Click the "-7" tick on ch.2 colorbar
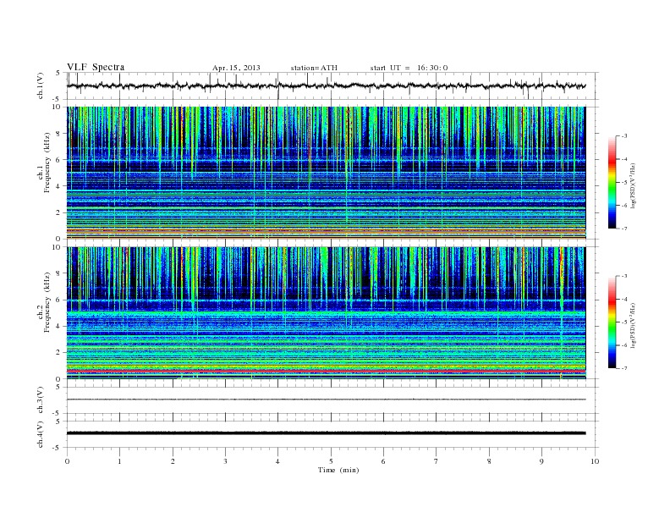Viewport: 670px width, 518px height. (623, 368)
